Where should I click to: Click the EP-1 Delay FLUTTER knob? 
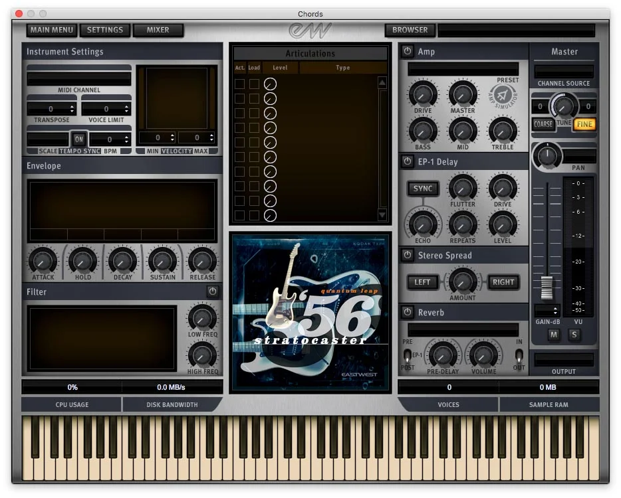pos(462,188)
